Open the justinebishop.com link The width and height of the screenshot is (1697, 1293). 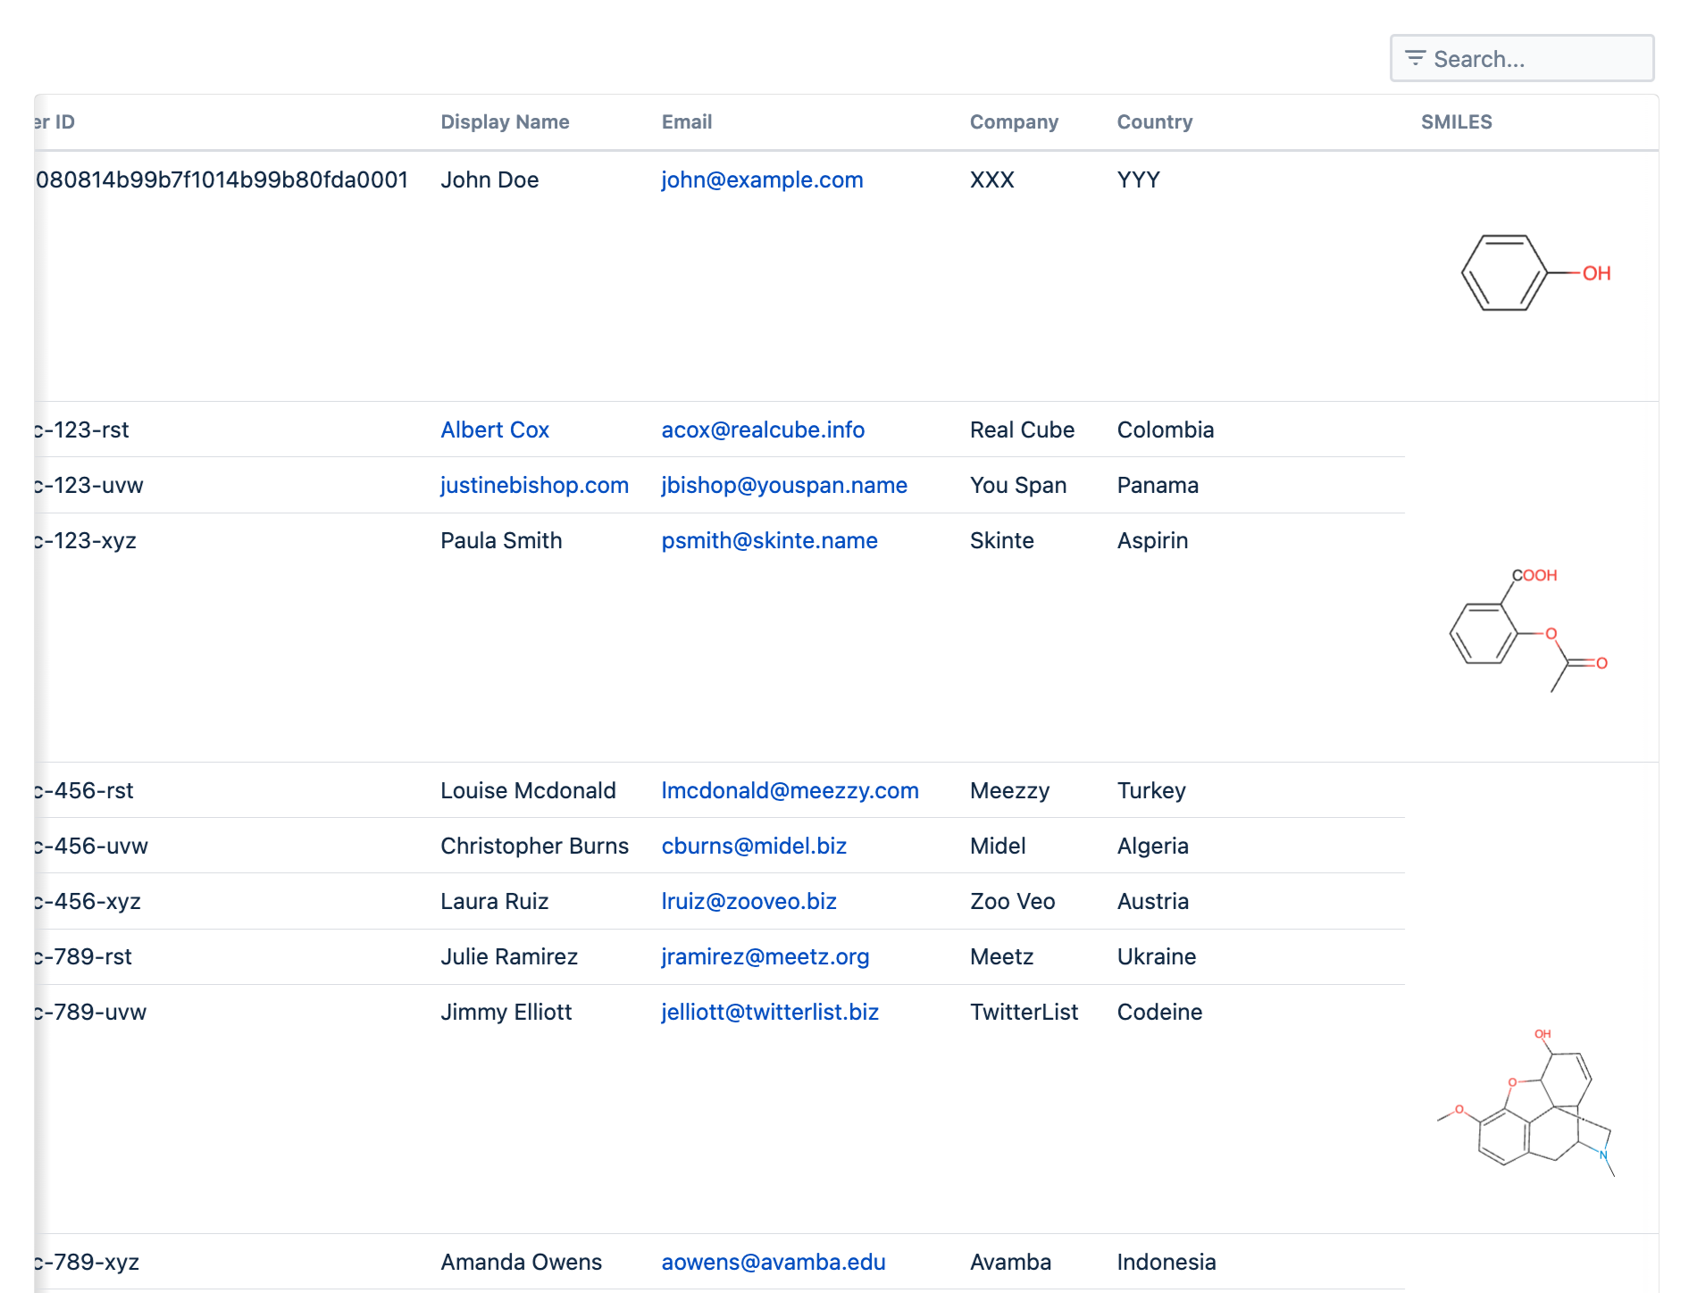coord(534,485)
